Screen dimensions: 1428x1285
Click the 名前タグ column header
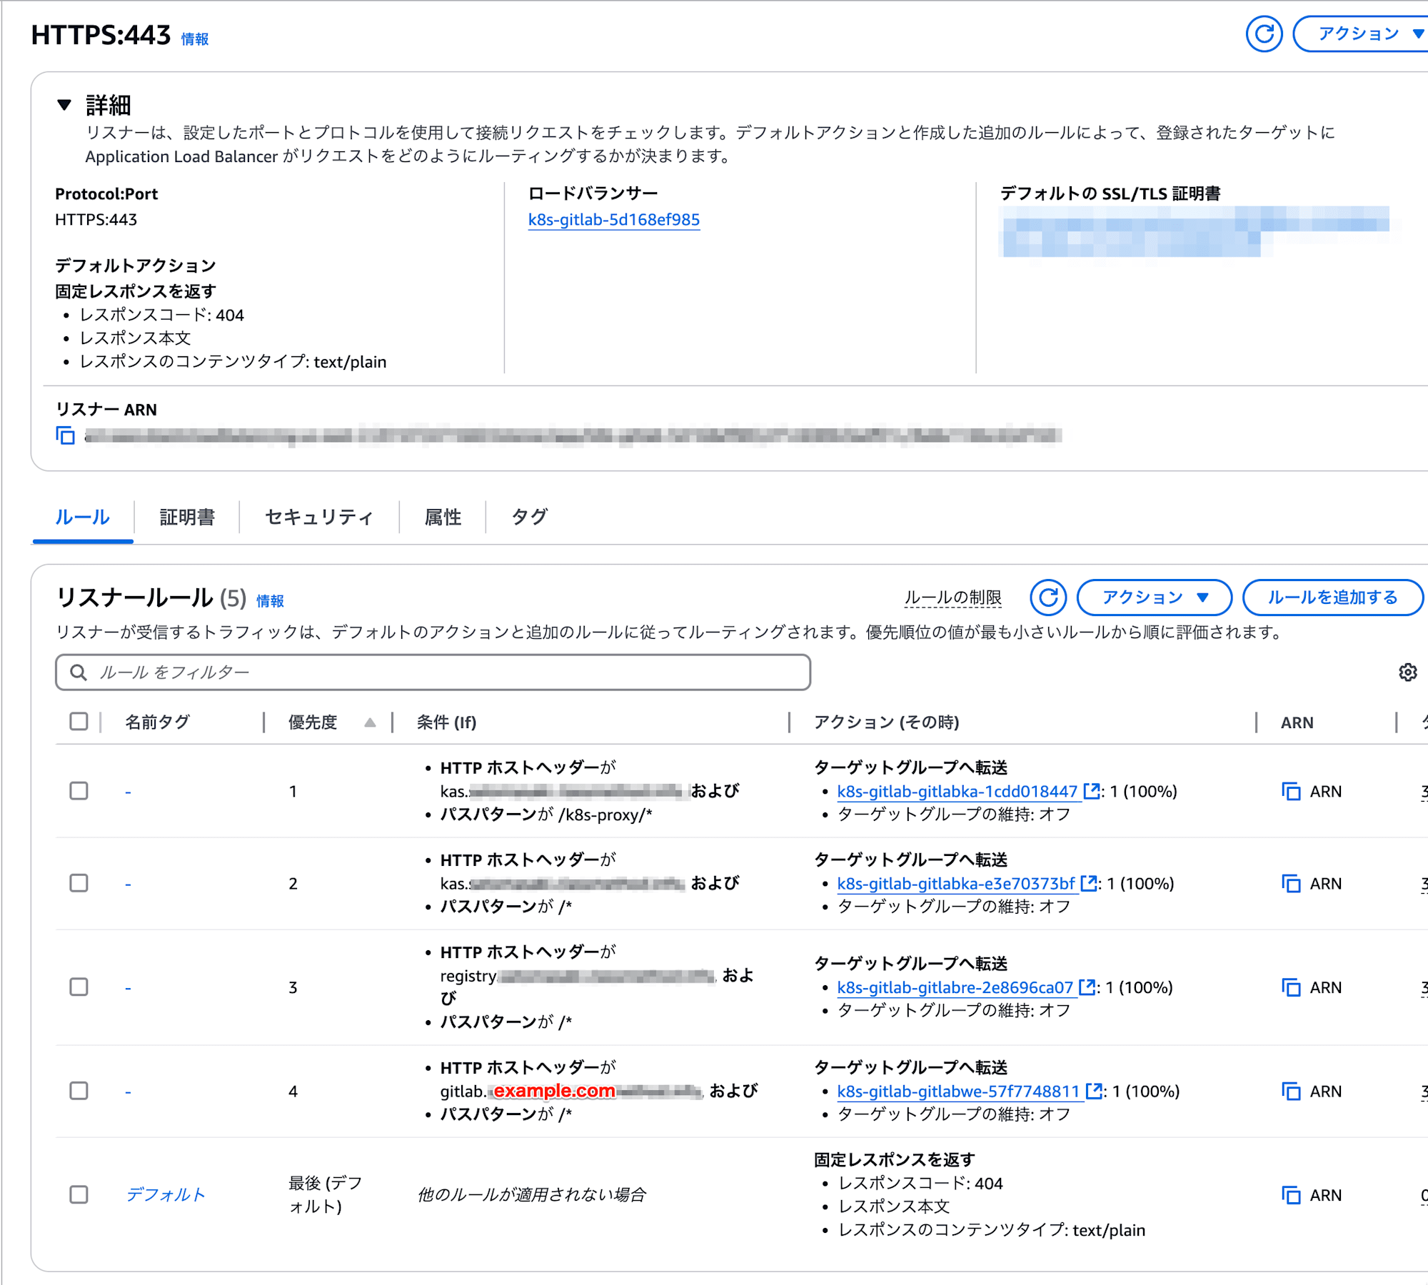click(x=158, y=722)
